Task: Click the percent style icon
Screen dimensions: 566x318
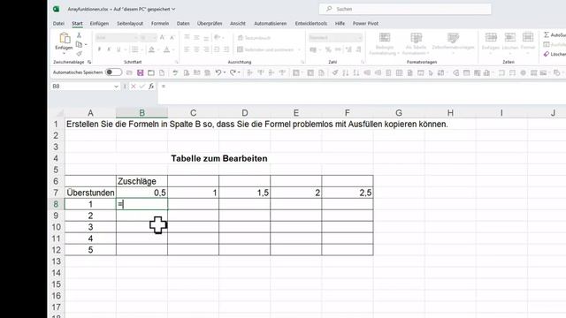Action: coord(328,49)
